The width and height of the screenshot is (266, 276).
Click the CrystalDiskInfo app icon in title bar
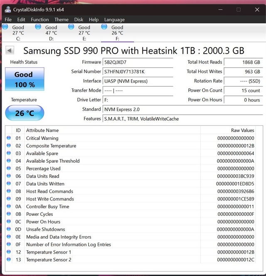point(8,10)
